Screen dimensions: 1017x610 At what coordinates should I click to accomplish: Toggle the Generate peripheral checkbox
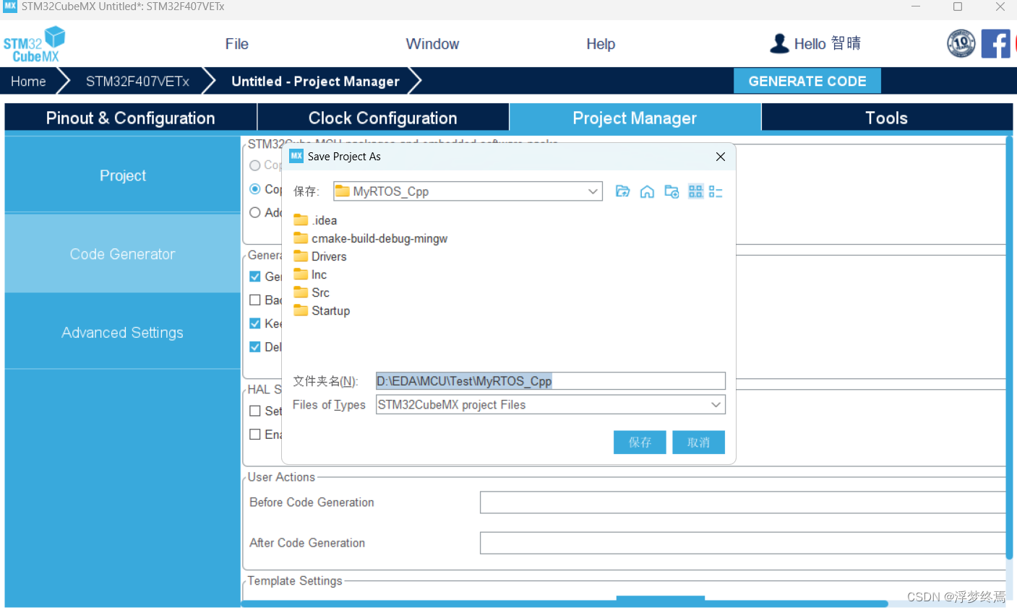coord(254,276)
